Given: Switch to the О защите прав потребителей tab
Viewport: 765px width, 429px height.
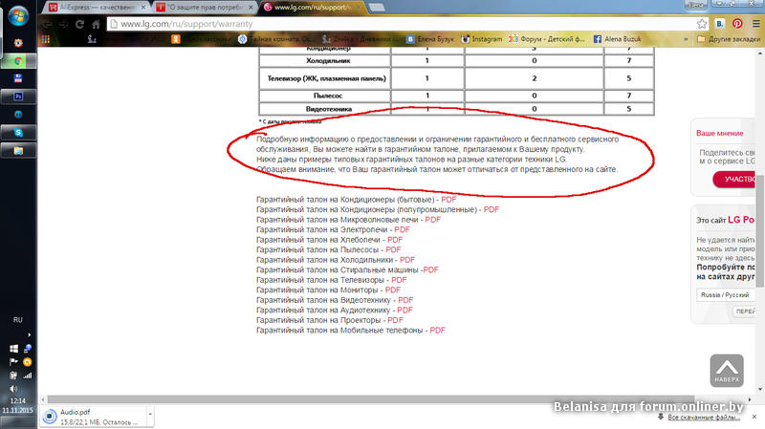Looking at the screenshot, I should [206, 8].
